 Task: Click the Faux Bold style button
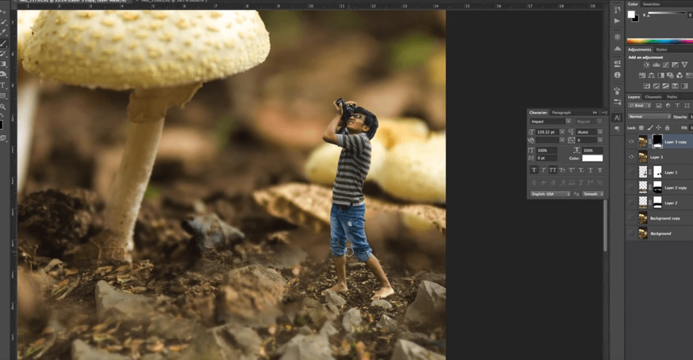click(534, 170)
